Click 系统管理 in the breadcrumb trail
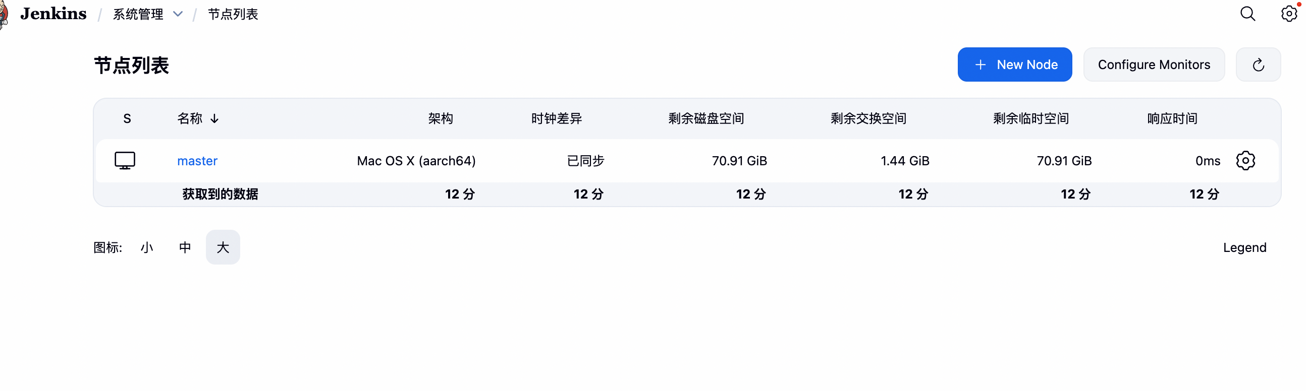This screenshot has width=1306, height=391. pos(138,14)
